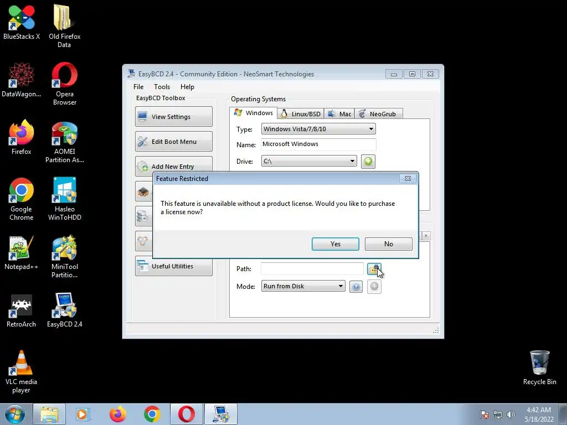Launch DataWagon desktop shortcut
Image resolution: width=567 pixels, height=425 pixels.
click(x=22, y=80)
